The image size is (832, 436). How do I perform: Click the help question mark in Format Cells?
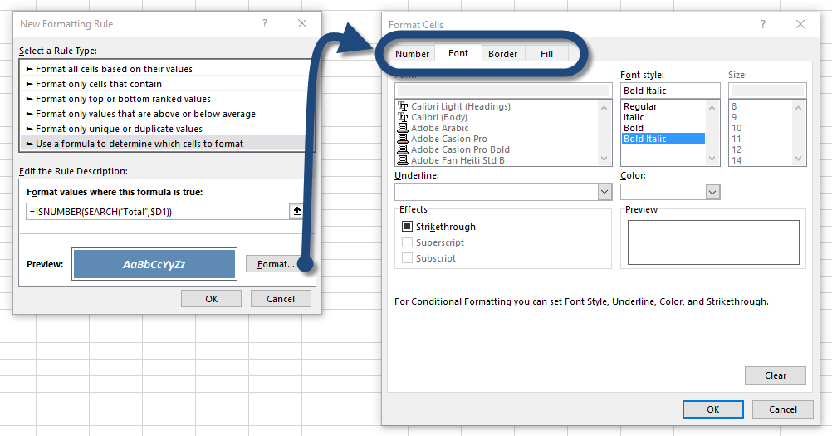tap(763, 25)
